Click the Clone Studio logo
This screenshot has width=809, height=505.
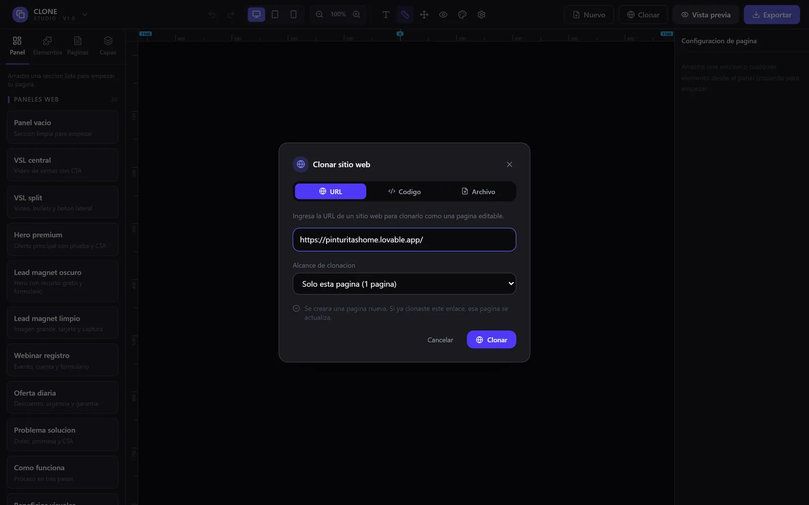(20, 15)
